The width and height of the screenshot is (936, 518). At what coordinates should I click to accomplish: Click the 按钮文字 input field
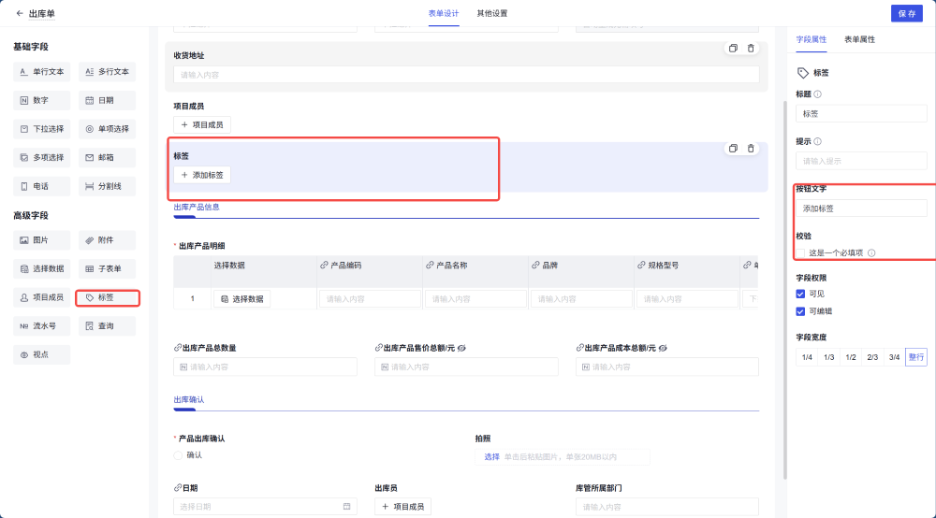point(861,209)
